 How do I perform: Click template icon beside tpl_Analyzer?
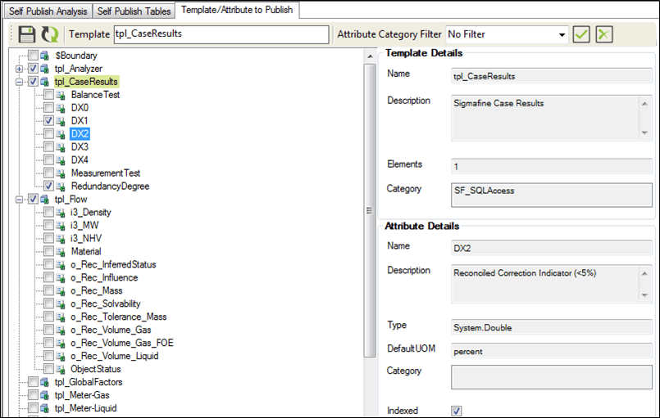pyautogui.click(x=44, y=69)
